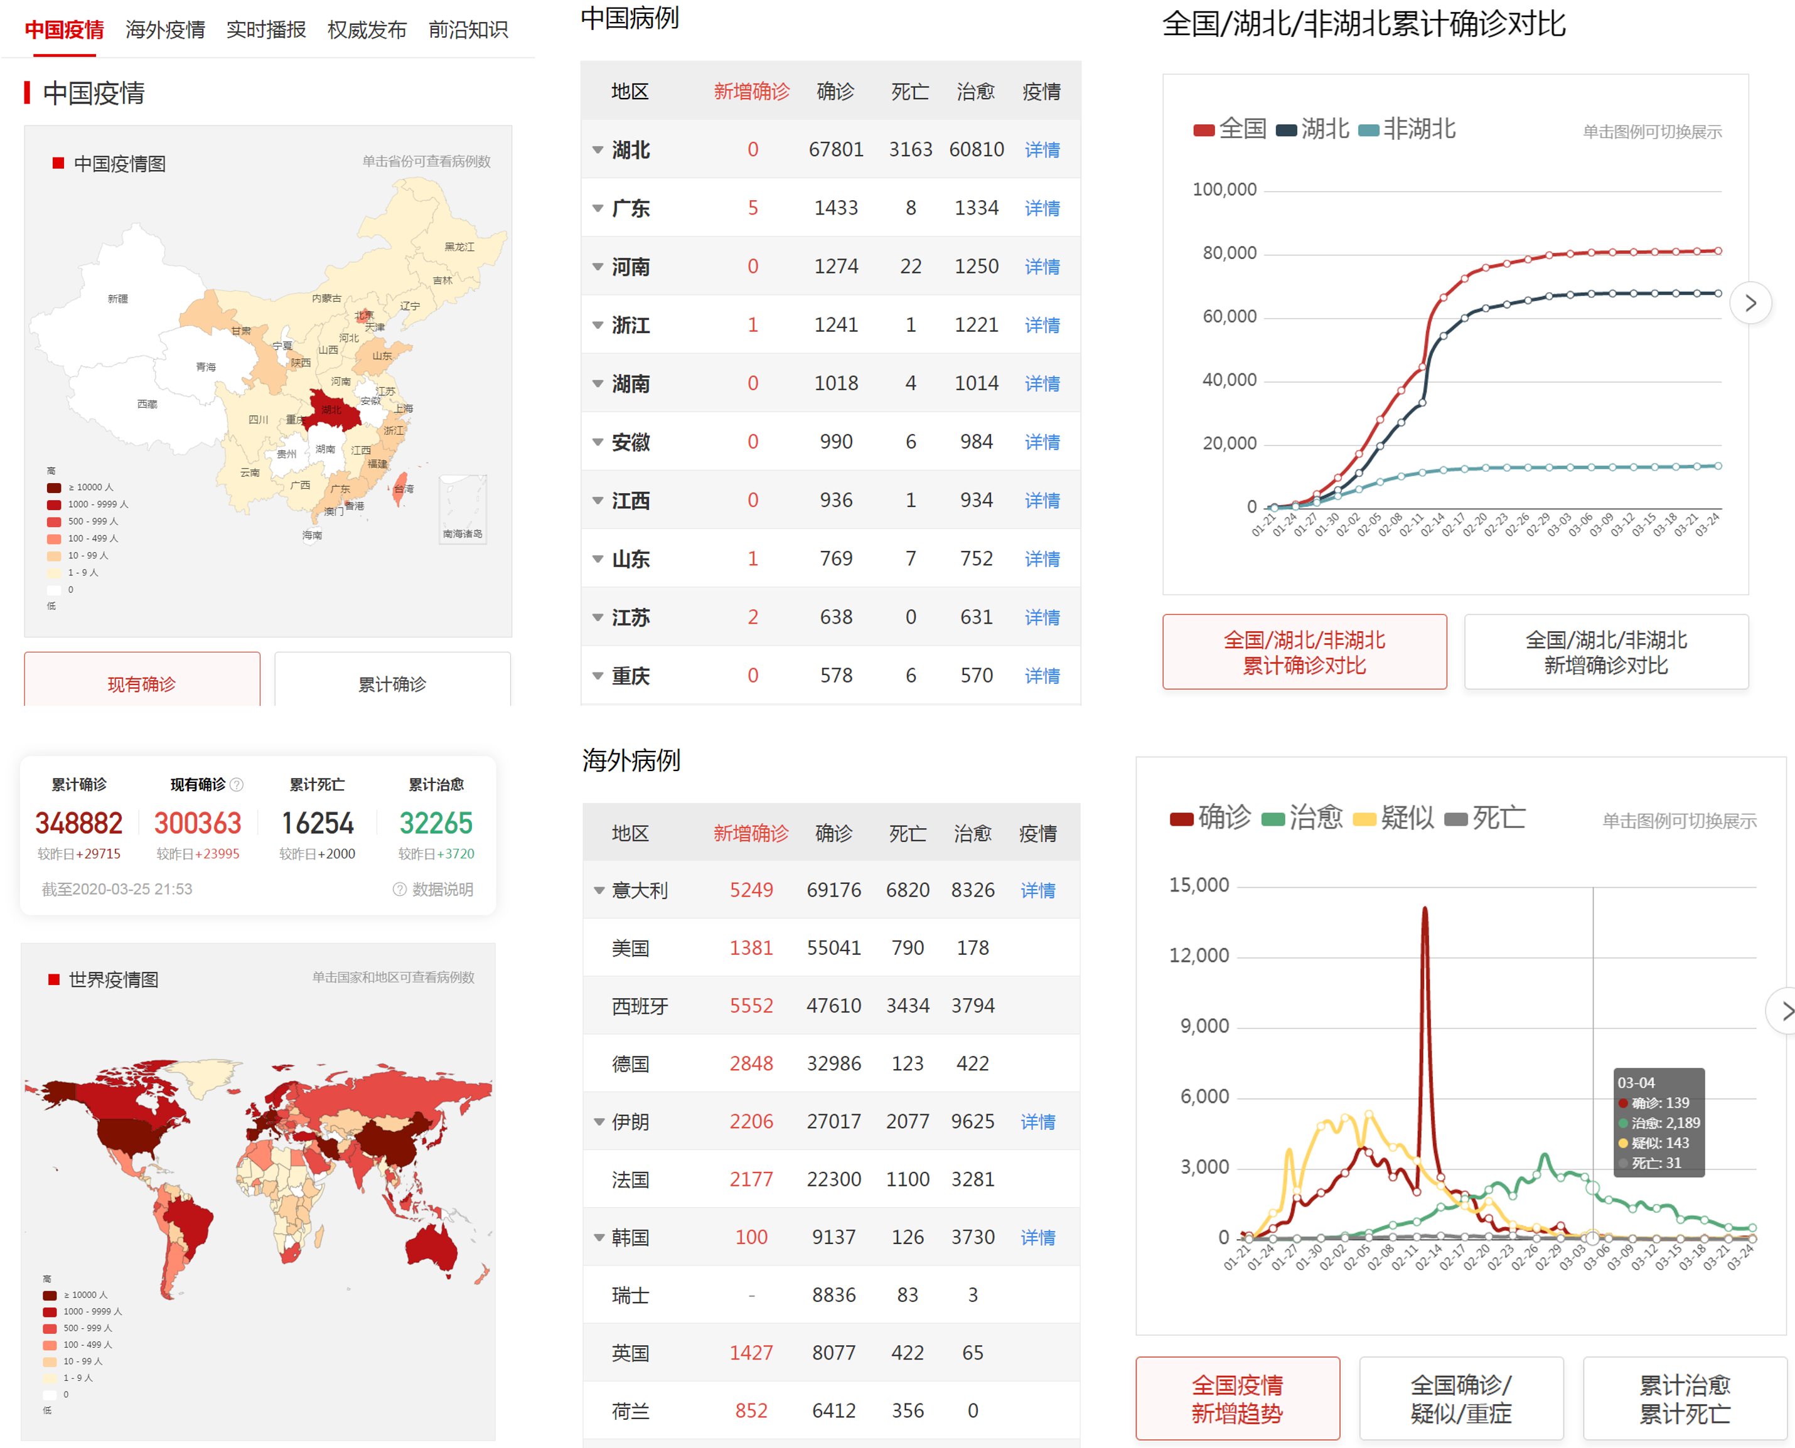Click the 1000 - 9999 人 China legend swatch

[x=54, y=504]
